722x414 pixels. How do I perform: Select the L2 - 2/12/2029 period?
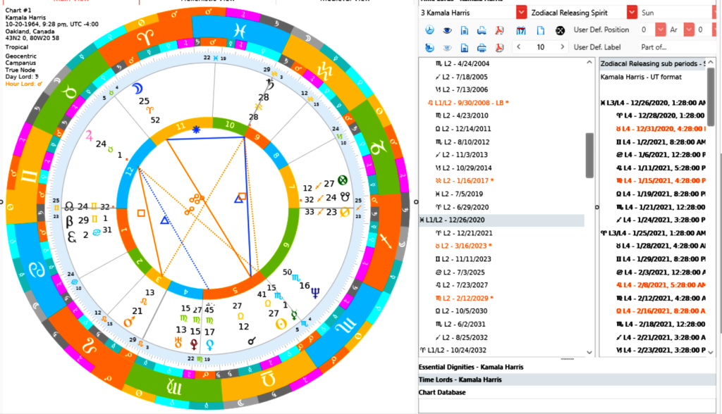click(465, 298)
